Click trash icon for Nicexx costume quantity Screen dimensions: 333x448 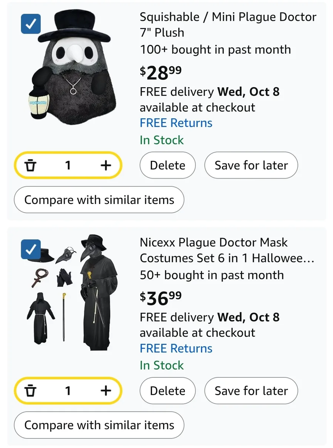pos(31,391)
